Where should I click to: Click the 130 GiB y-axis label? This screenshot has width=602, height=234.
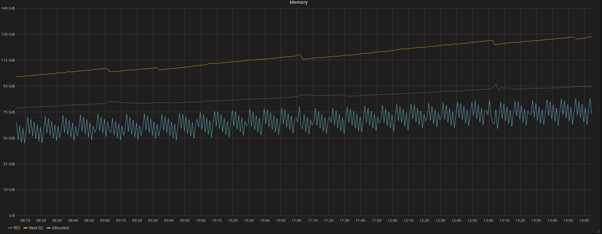click(8, 34)
